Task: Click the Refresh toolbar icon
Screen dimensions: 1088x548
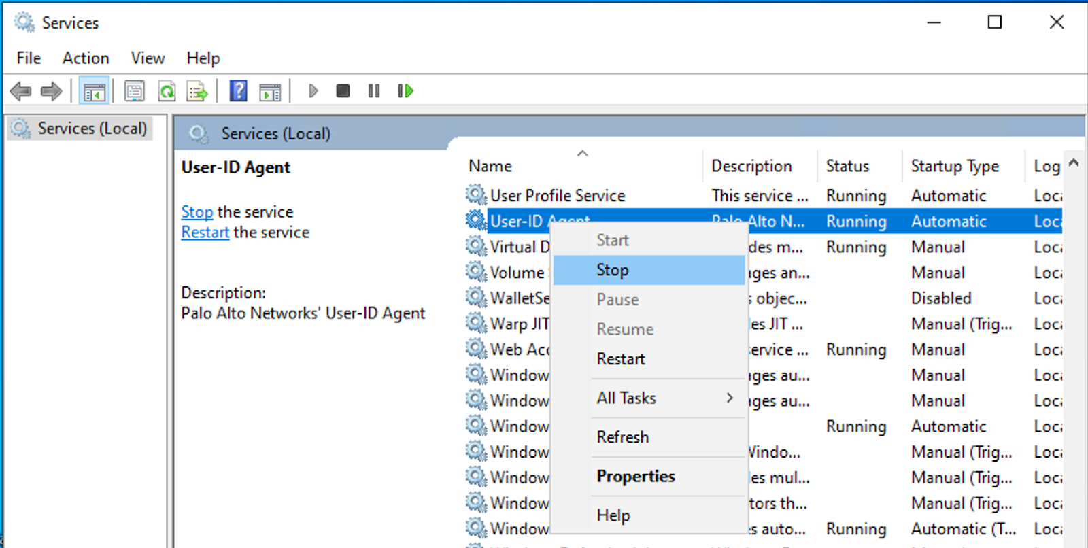Action: [x=167, y=91]
